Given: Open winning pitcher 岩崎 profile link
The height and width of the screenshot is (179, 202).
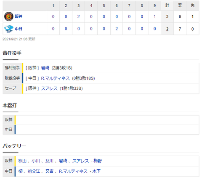Looking at the screenshot, I should click(45, 68).
